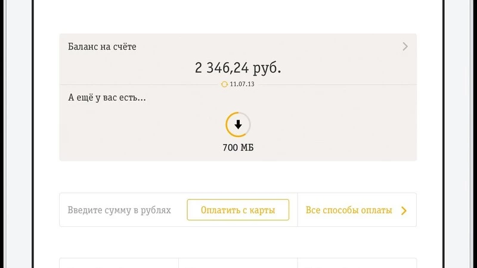
Task: Click the yellow circular data usage ring
Action: click(x=227, y=118)
